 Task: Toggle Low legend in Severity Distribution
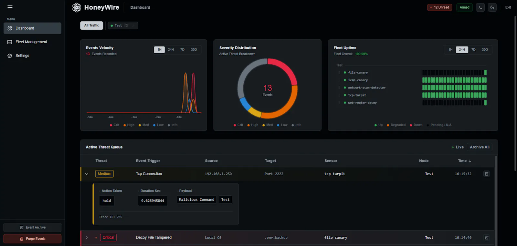pos(282,125)
